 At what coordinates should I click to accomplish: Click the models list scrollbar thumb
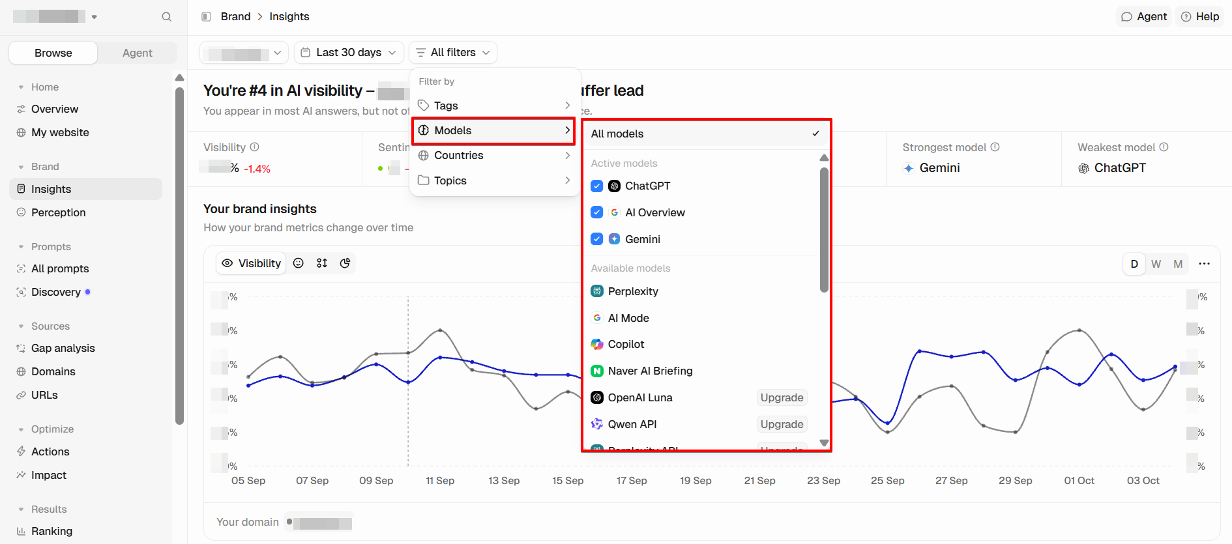(x=824, y=230)
